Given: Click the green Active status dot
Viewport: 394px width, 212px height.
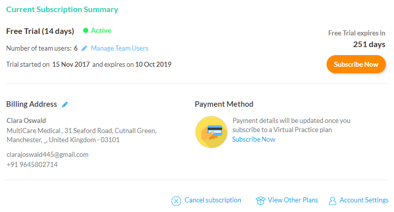Looking at the screenshot, I should tap(86, 30).
